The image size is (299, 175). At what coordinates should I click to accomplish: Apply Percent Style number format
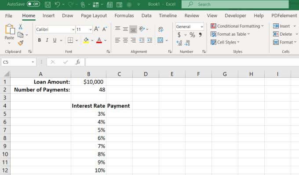coord(192,35)
